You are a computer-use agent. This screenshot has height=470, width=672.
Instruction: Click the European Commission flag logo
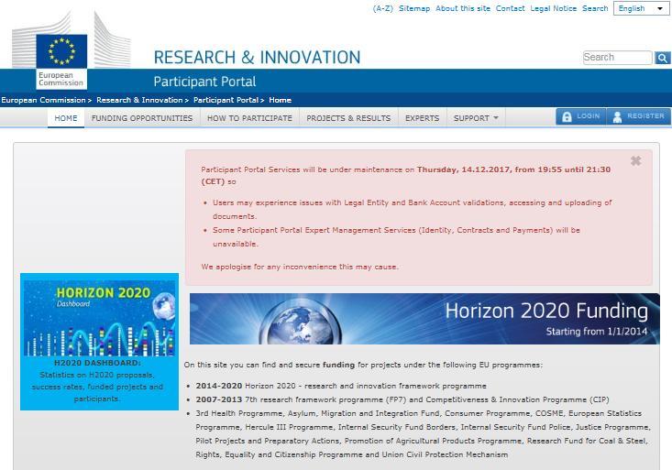(61, 51)
